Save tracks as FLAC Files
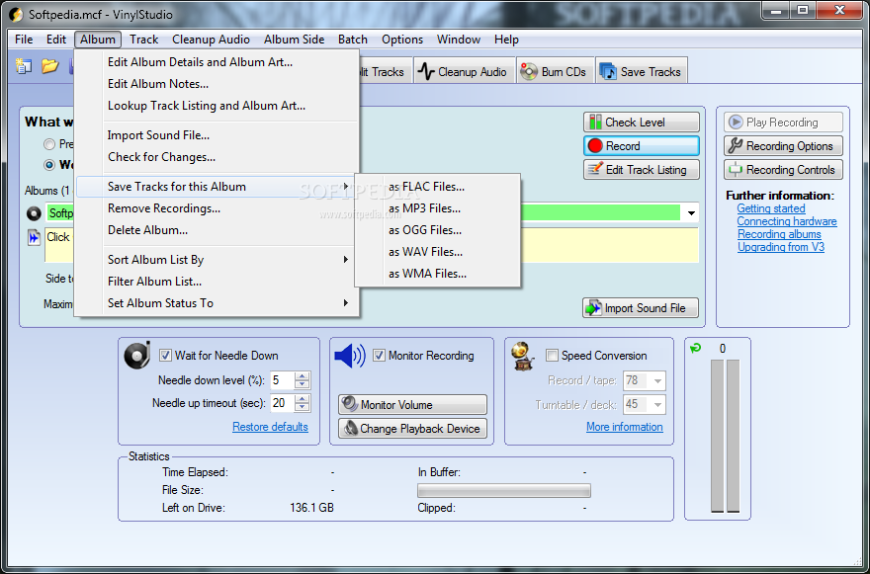The width and height of the screenshot is (870, 574). tap(438, 187)
